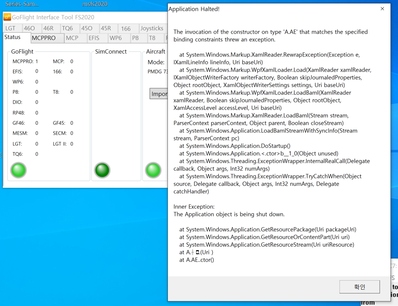
Task: Click the 'DIO:' status label
Action: (x=17, y=102)
